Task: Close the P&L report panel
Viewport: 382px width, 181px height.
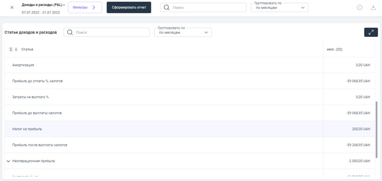Action: 12,7
